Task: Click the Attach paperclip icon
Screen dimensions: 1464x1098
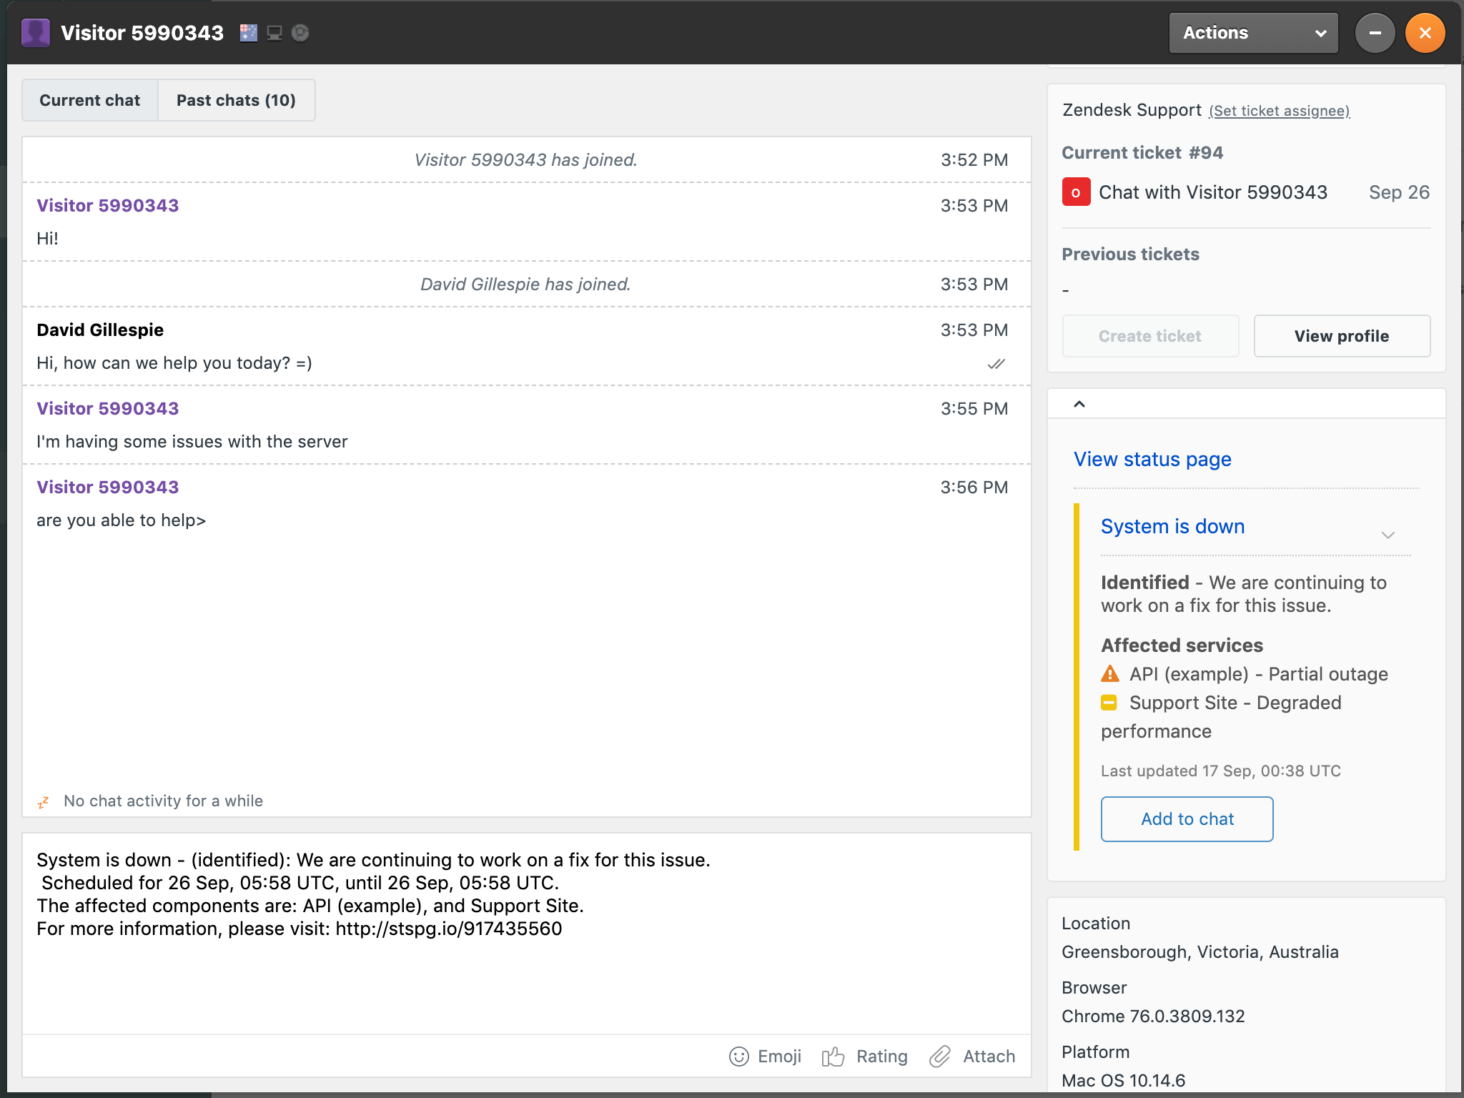Action: point(939,1057)
